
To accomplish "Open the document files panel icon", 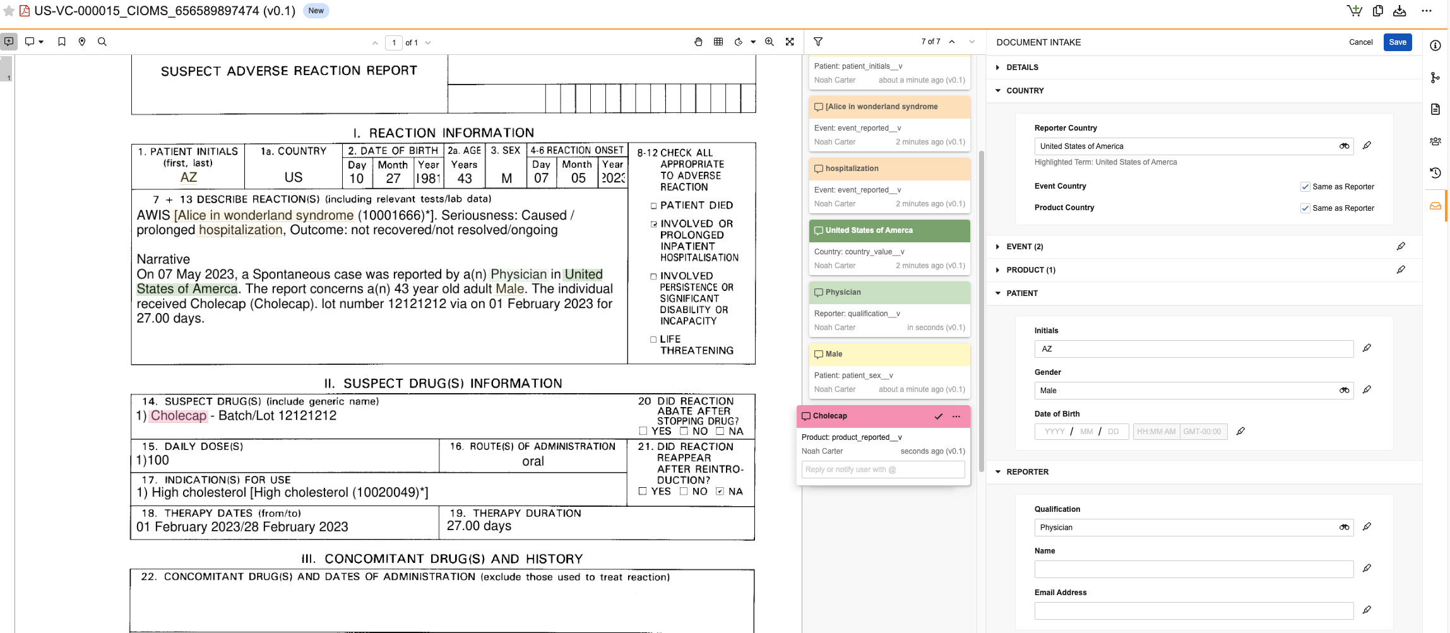I will tap(1435, 109).
